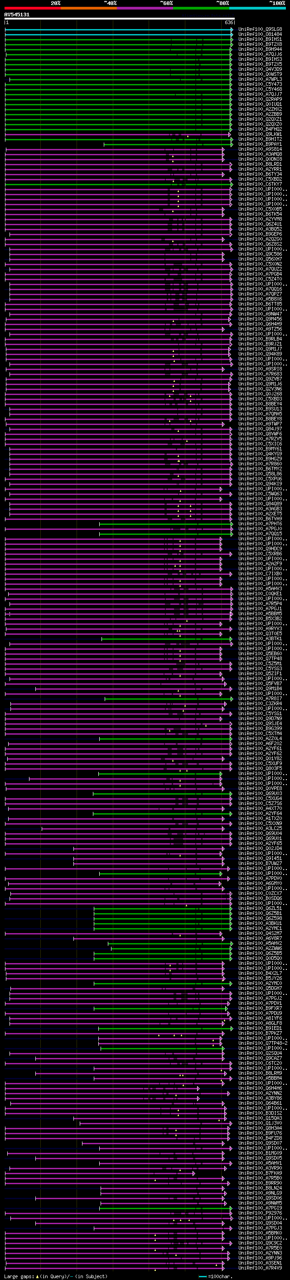Select label UniRef100_B9RJ21
Viewport: 290px width, 1280px height.
[260, 344]
